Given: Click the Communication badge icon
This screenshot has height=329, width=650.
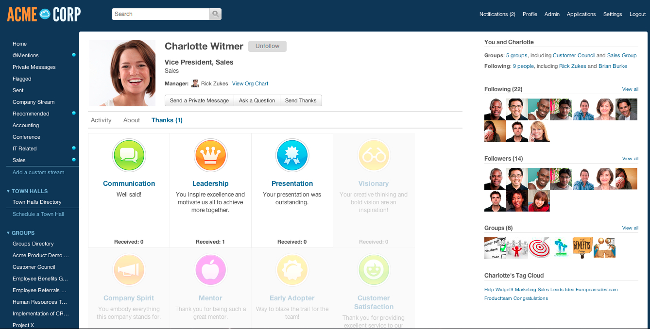Looking at the screenshot, I should tap(129, 155).
